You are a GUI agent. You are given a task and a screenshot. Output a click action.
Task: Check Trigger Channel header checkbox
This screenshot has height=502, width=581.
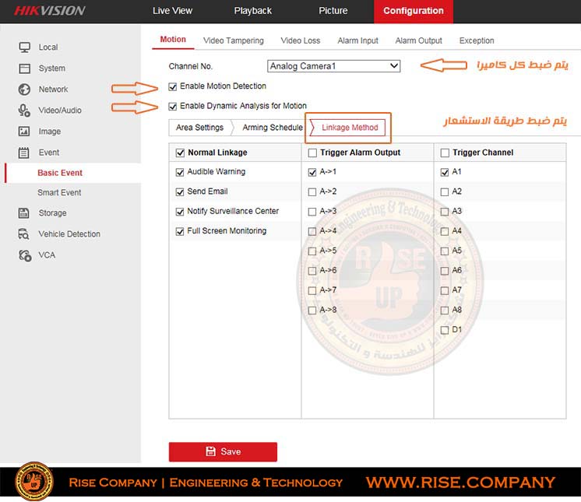point(445,153)
